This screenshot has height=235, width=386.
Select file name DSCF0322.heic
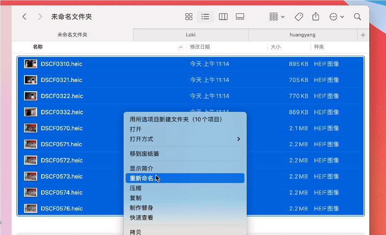tap(62, 96)
